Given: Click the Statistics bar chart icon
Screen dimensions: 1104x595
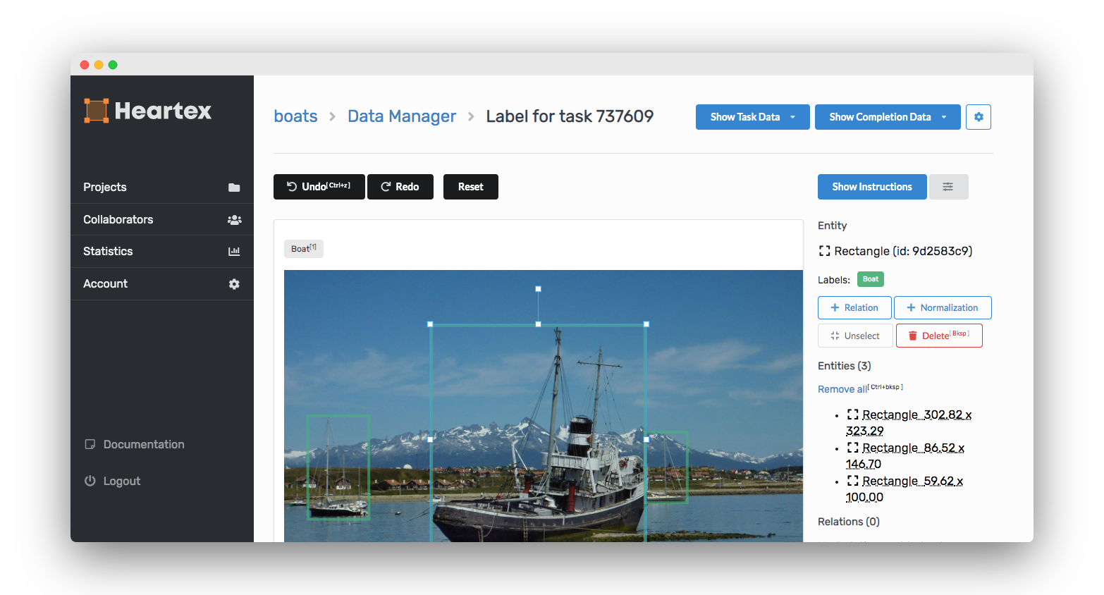Looking at the screenshot, I should click(234, 252).
